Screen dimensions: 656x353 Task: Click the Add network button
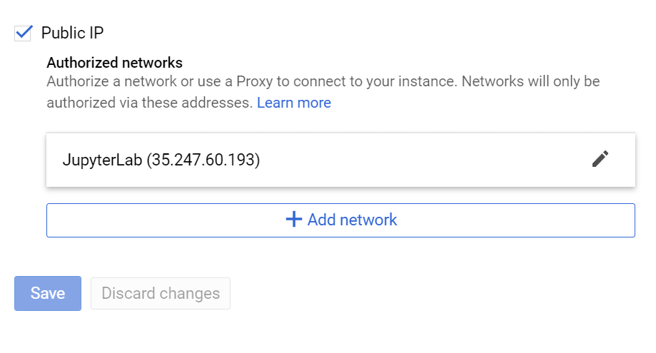tap(340, 220)
